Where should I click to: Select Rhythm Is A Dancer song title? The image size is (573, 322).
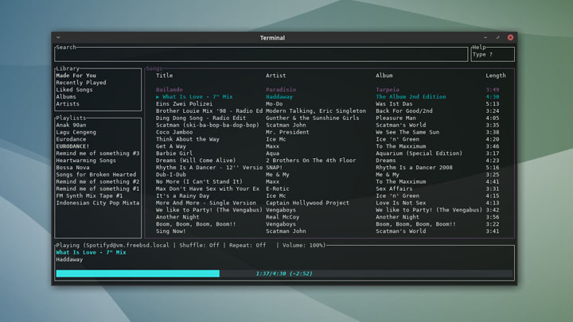coord(209,168)
